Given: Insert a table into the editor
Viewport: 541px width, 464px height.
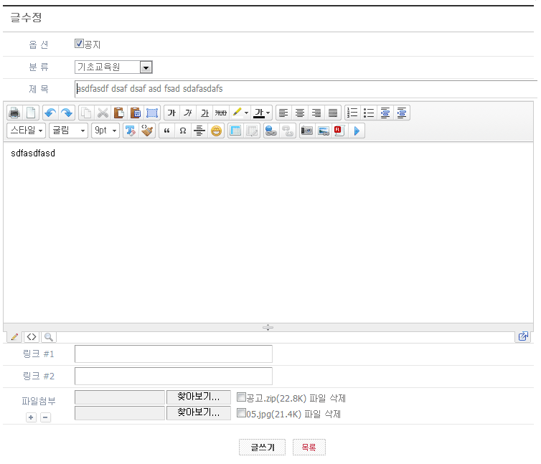Looking at the screenshot, I should pos(235,131).
